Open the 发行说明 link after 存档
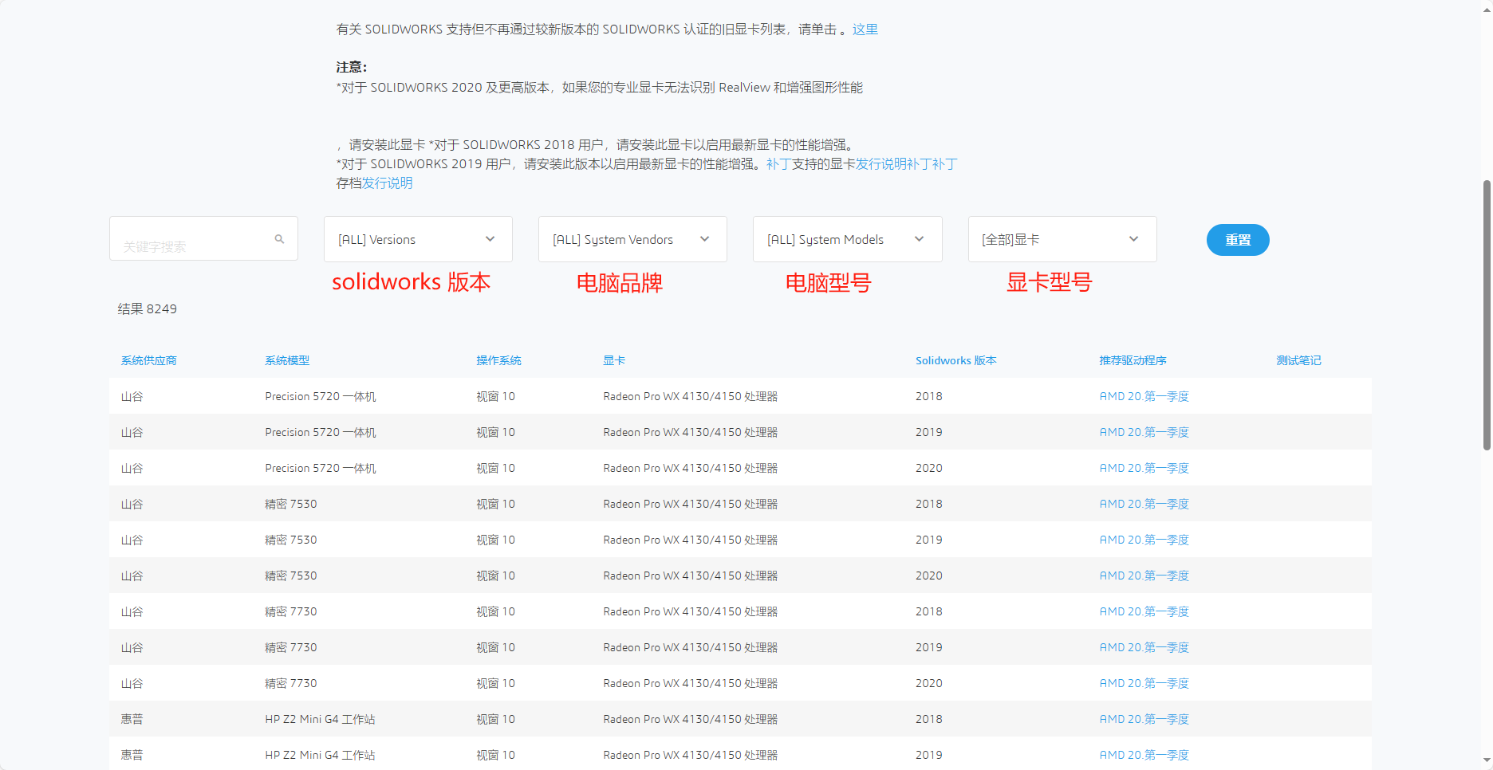Image resolution: width=1493 pixels, height=770 pixels. click(x=388, y=183)
